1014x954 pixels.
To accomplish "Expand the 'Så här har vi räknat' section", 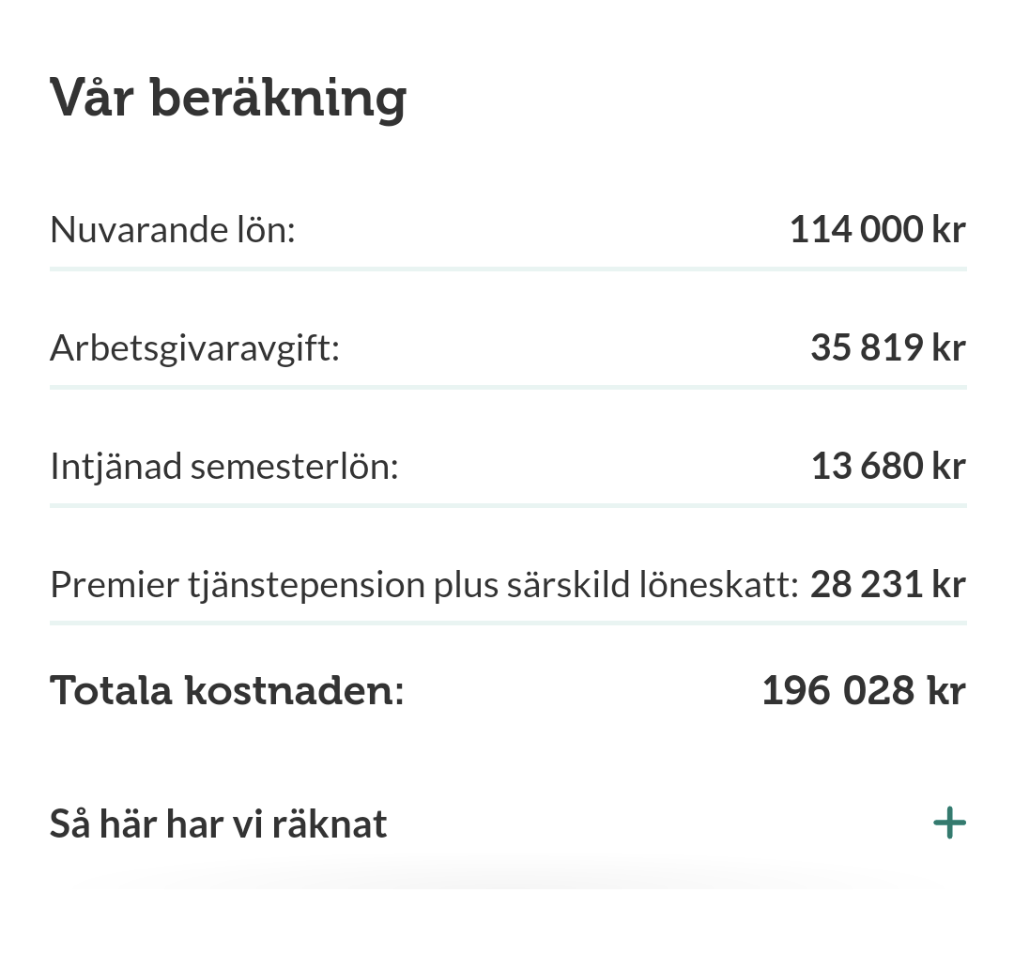I will point(218,823).
